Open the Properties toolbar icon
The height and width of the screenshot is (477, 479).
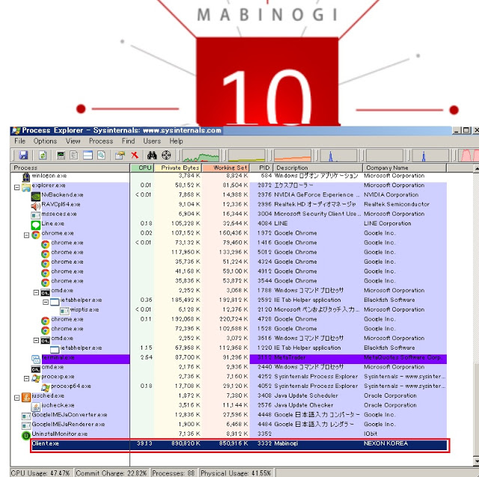(x=120, y=155)
